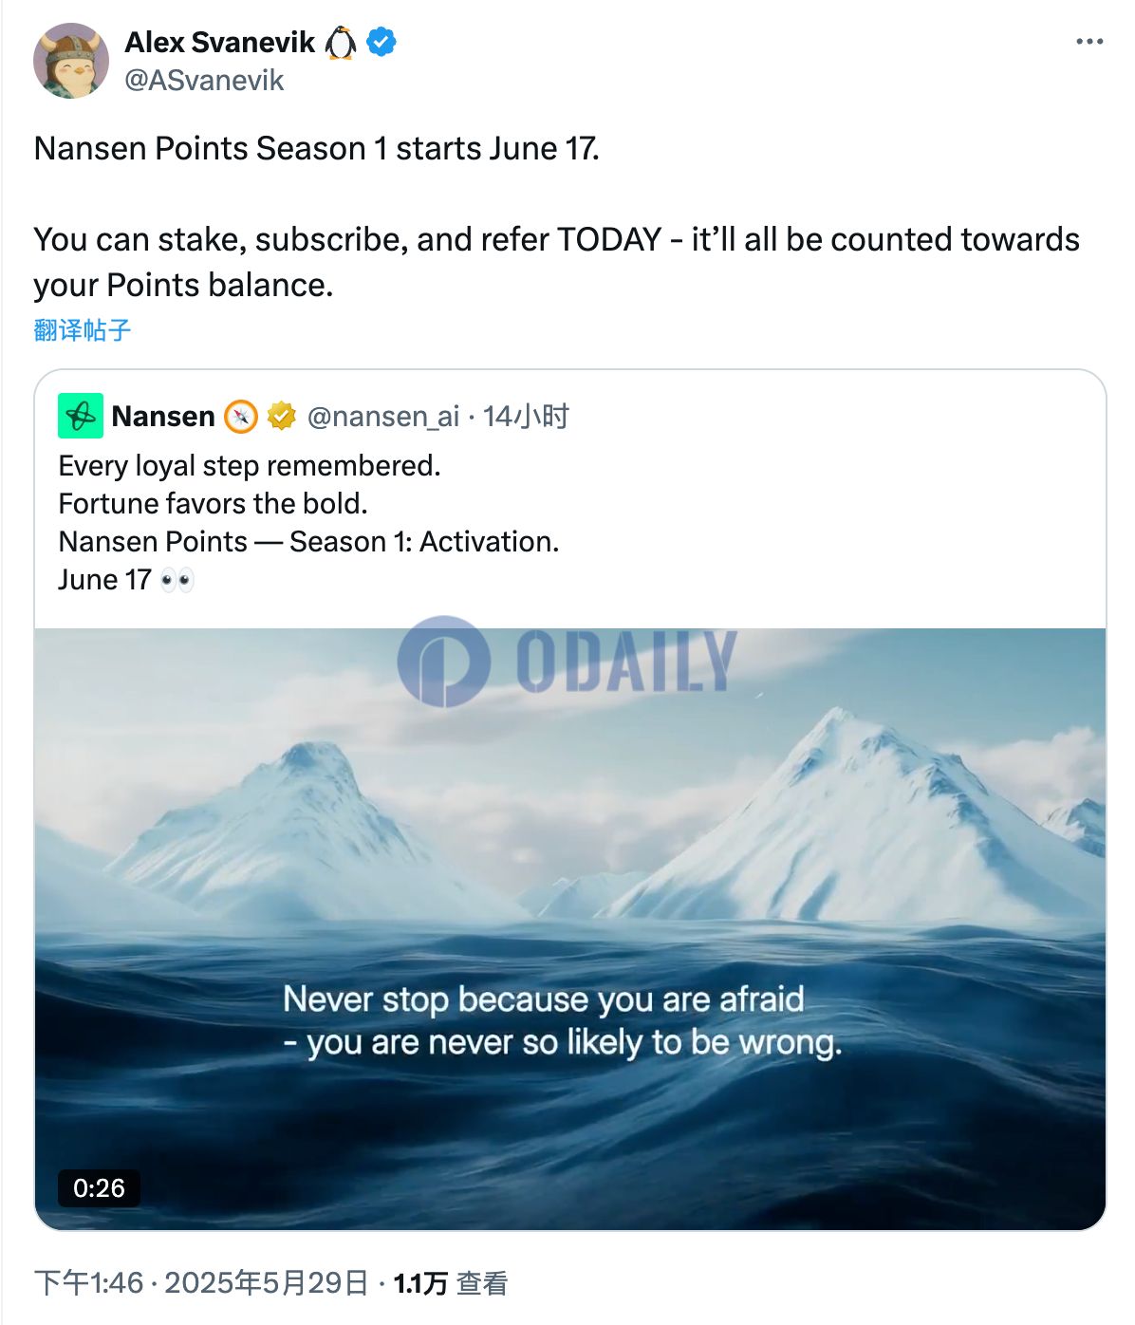Click the blue verified badge
The height and width of the screenshot is (1325, 1135).
click(x=381, y=42)
